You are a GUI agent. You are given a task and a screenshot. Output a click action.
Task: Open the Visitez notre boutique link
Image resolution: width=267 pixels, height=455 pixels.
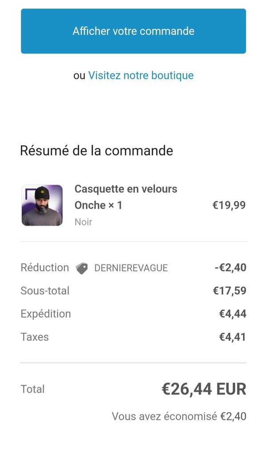(x=141, y=75)
